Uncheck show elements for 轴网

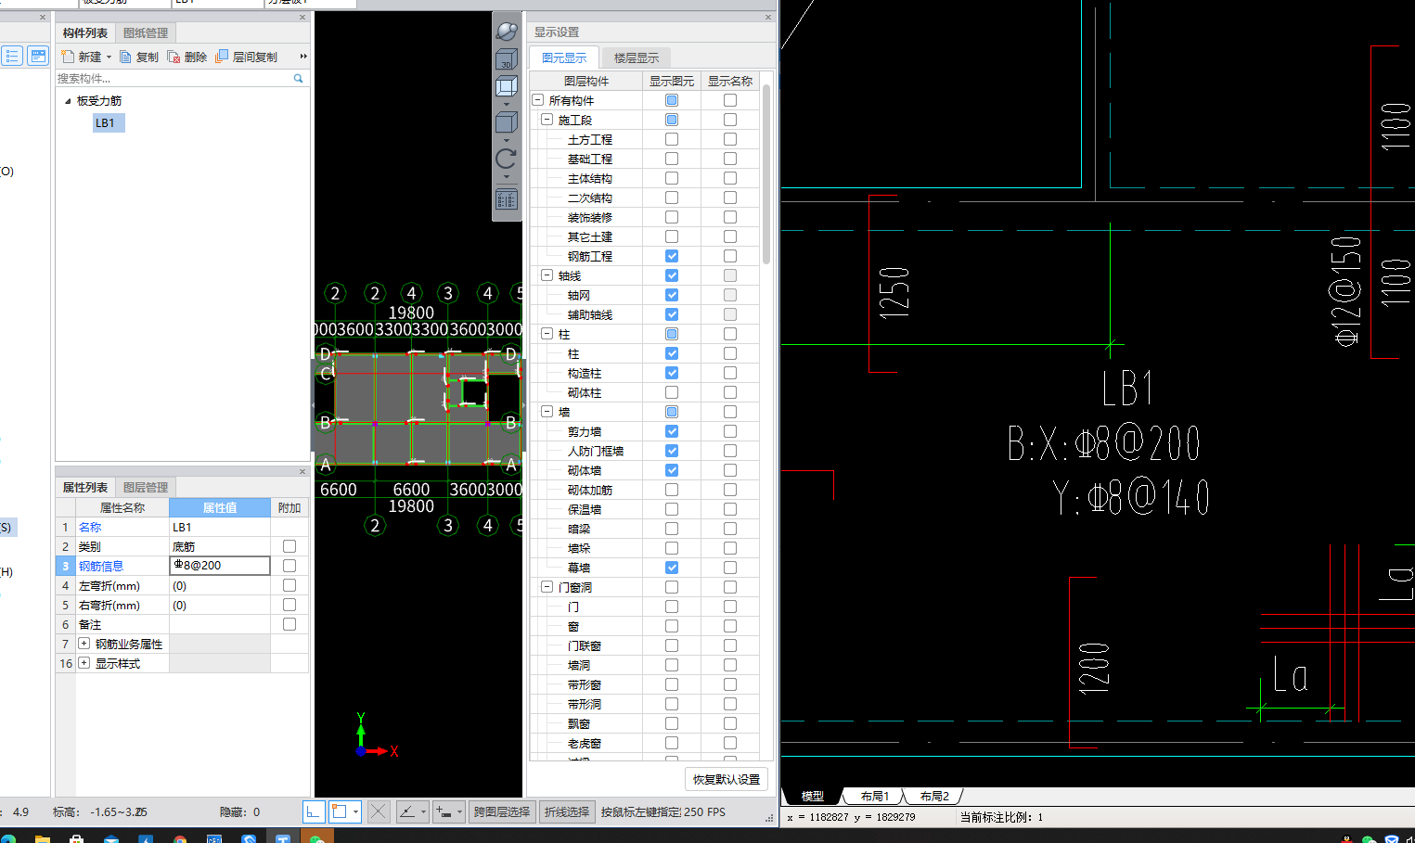672,295
